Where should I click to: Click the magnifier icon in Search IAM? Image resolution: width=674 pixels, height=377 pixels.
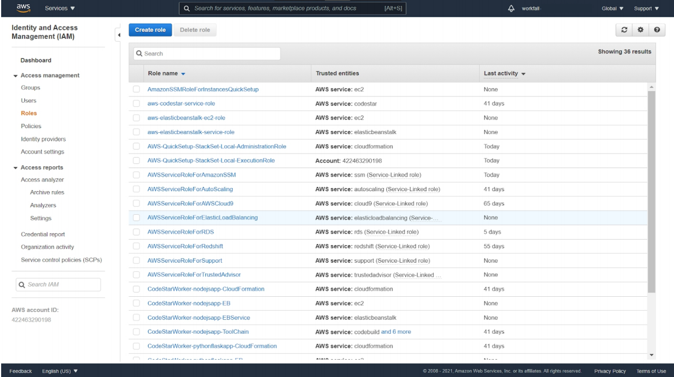tap(22, 285)
